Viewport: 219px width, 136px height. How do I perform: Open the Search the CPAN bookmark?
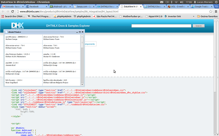[13, 16]
